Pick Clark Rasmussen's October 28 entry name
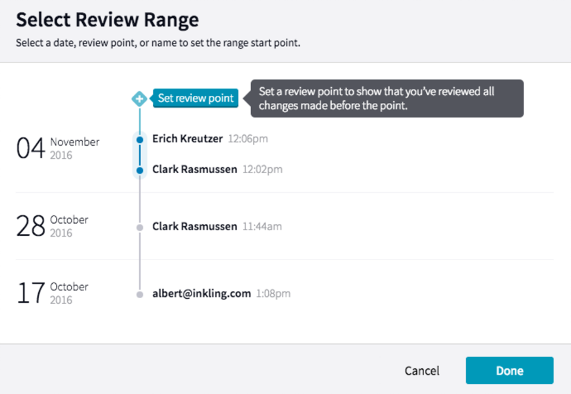This screenshot has height=394, width=571. point(194,227)
